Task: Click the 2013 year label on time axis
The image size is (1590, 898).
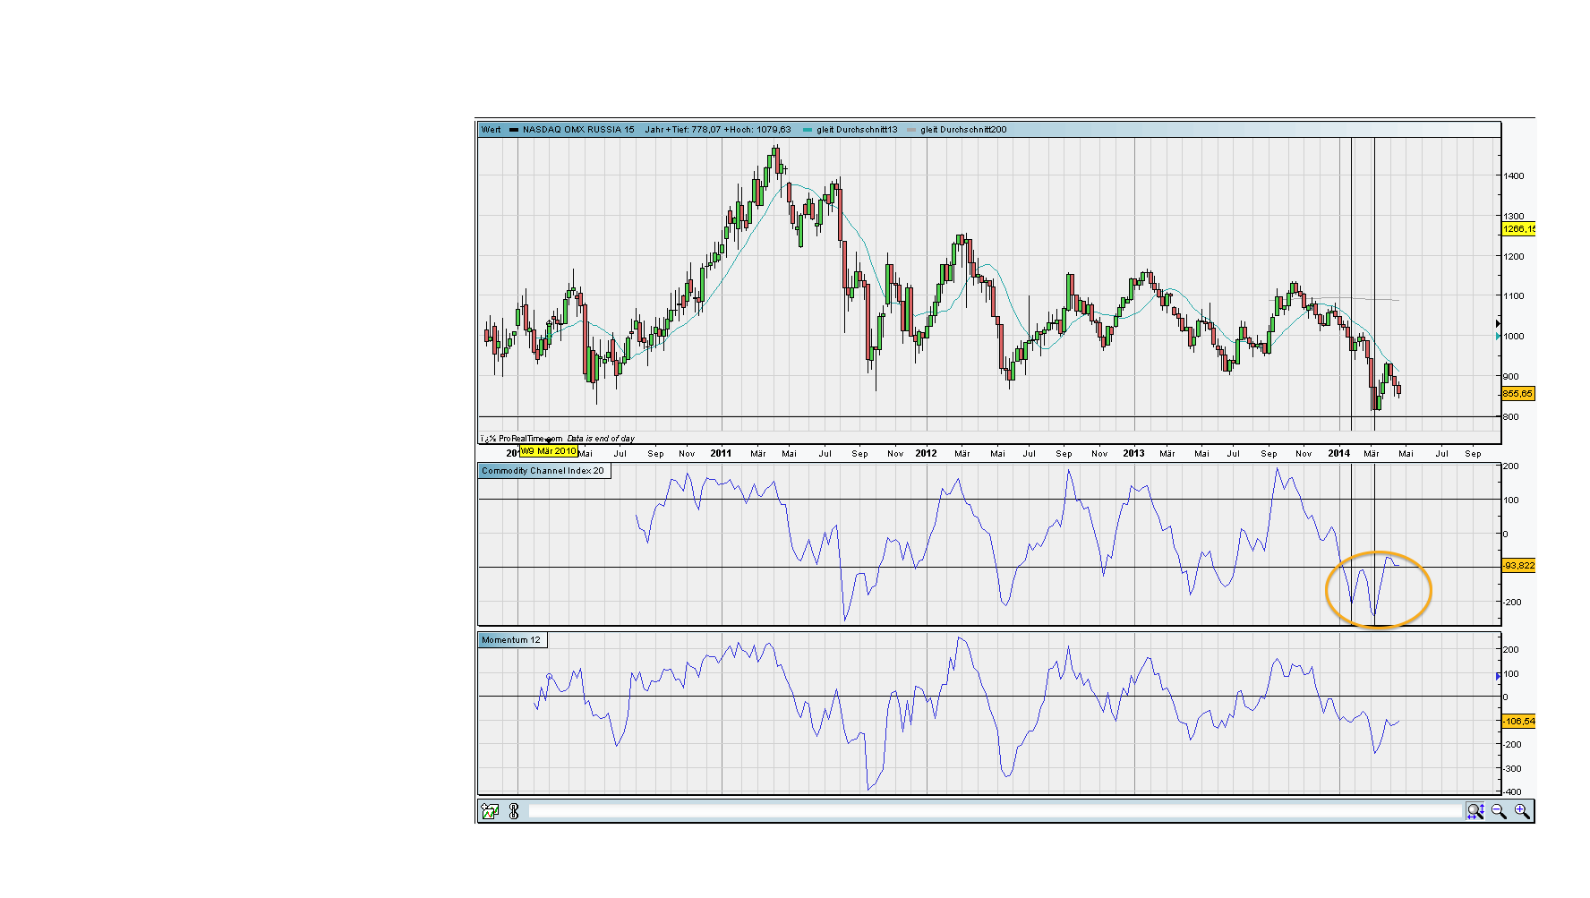Action: point(1133,454)
